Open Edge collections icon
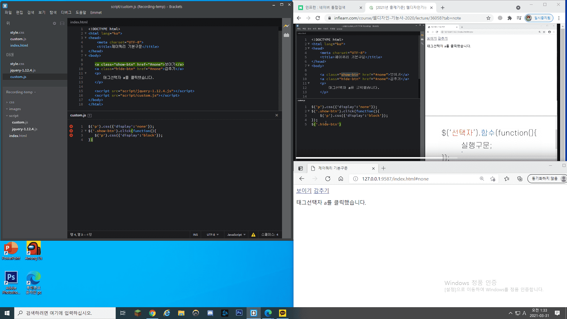The width and height of the screenshot is (567, 319). click(x=520, y=179)
